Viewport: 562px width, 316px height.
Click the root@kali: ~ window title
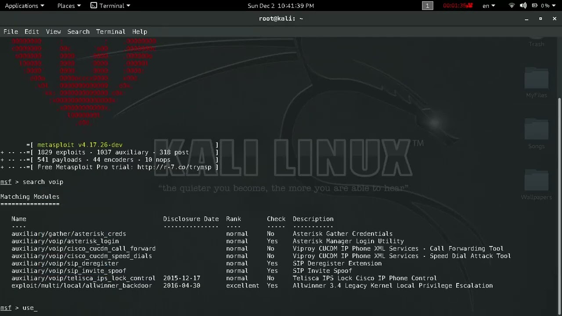point(281,18)
